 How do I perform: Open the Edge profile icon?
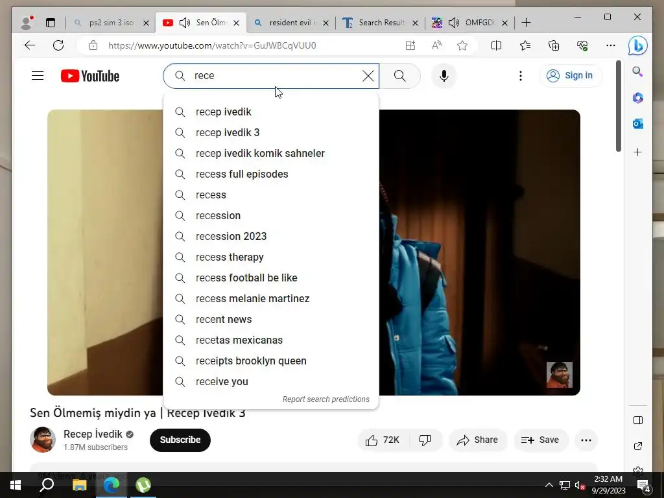[27, 23]
